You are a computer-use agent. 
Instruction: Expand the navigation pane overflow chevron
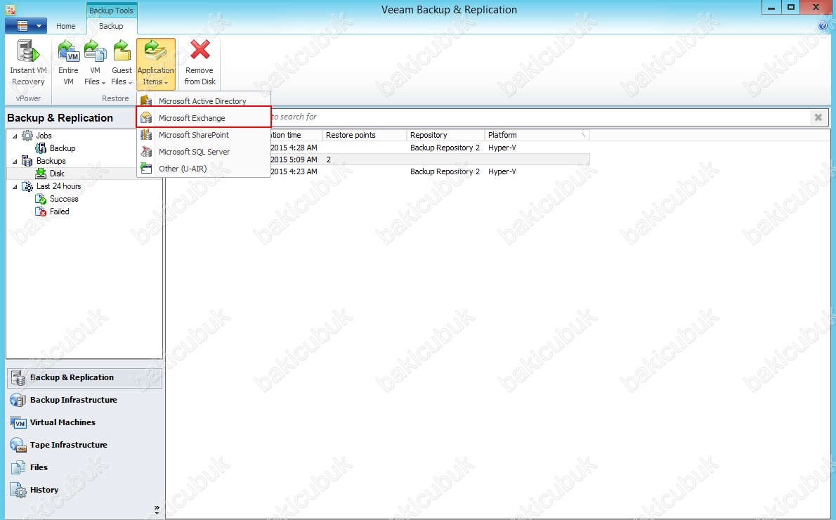(157, 510)
